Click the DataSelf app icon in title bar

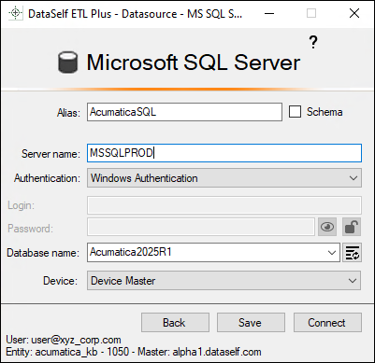tap(15, 13)
